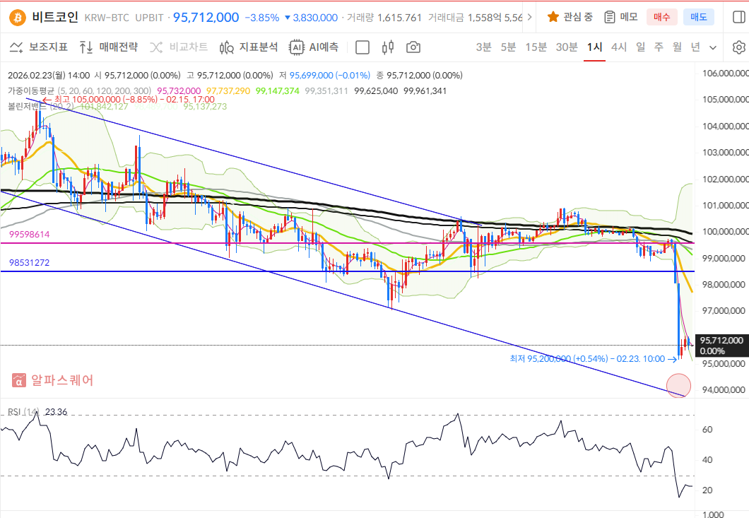Open the 메모 memo note

620,17
